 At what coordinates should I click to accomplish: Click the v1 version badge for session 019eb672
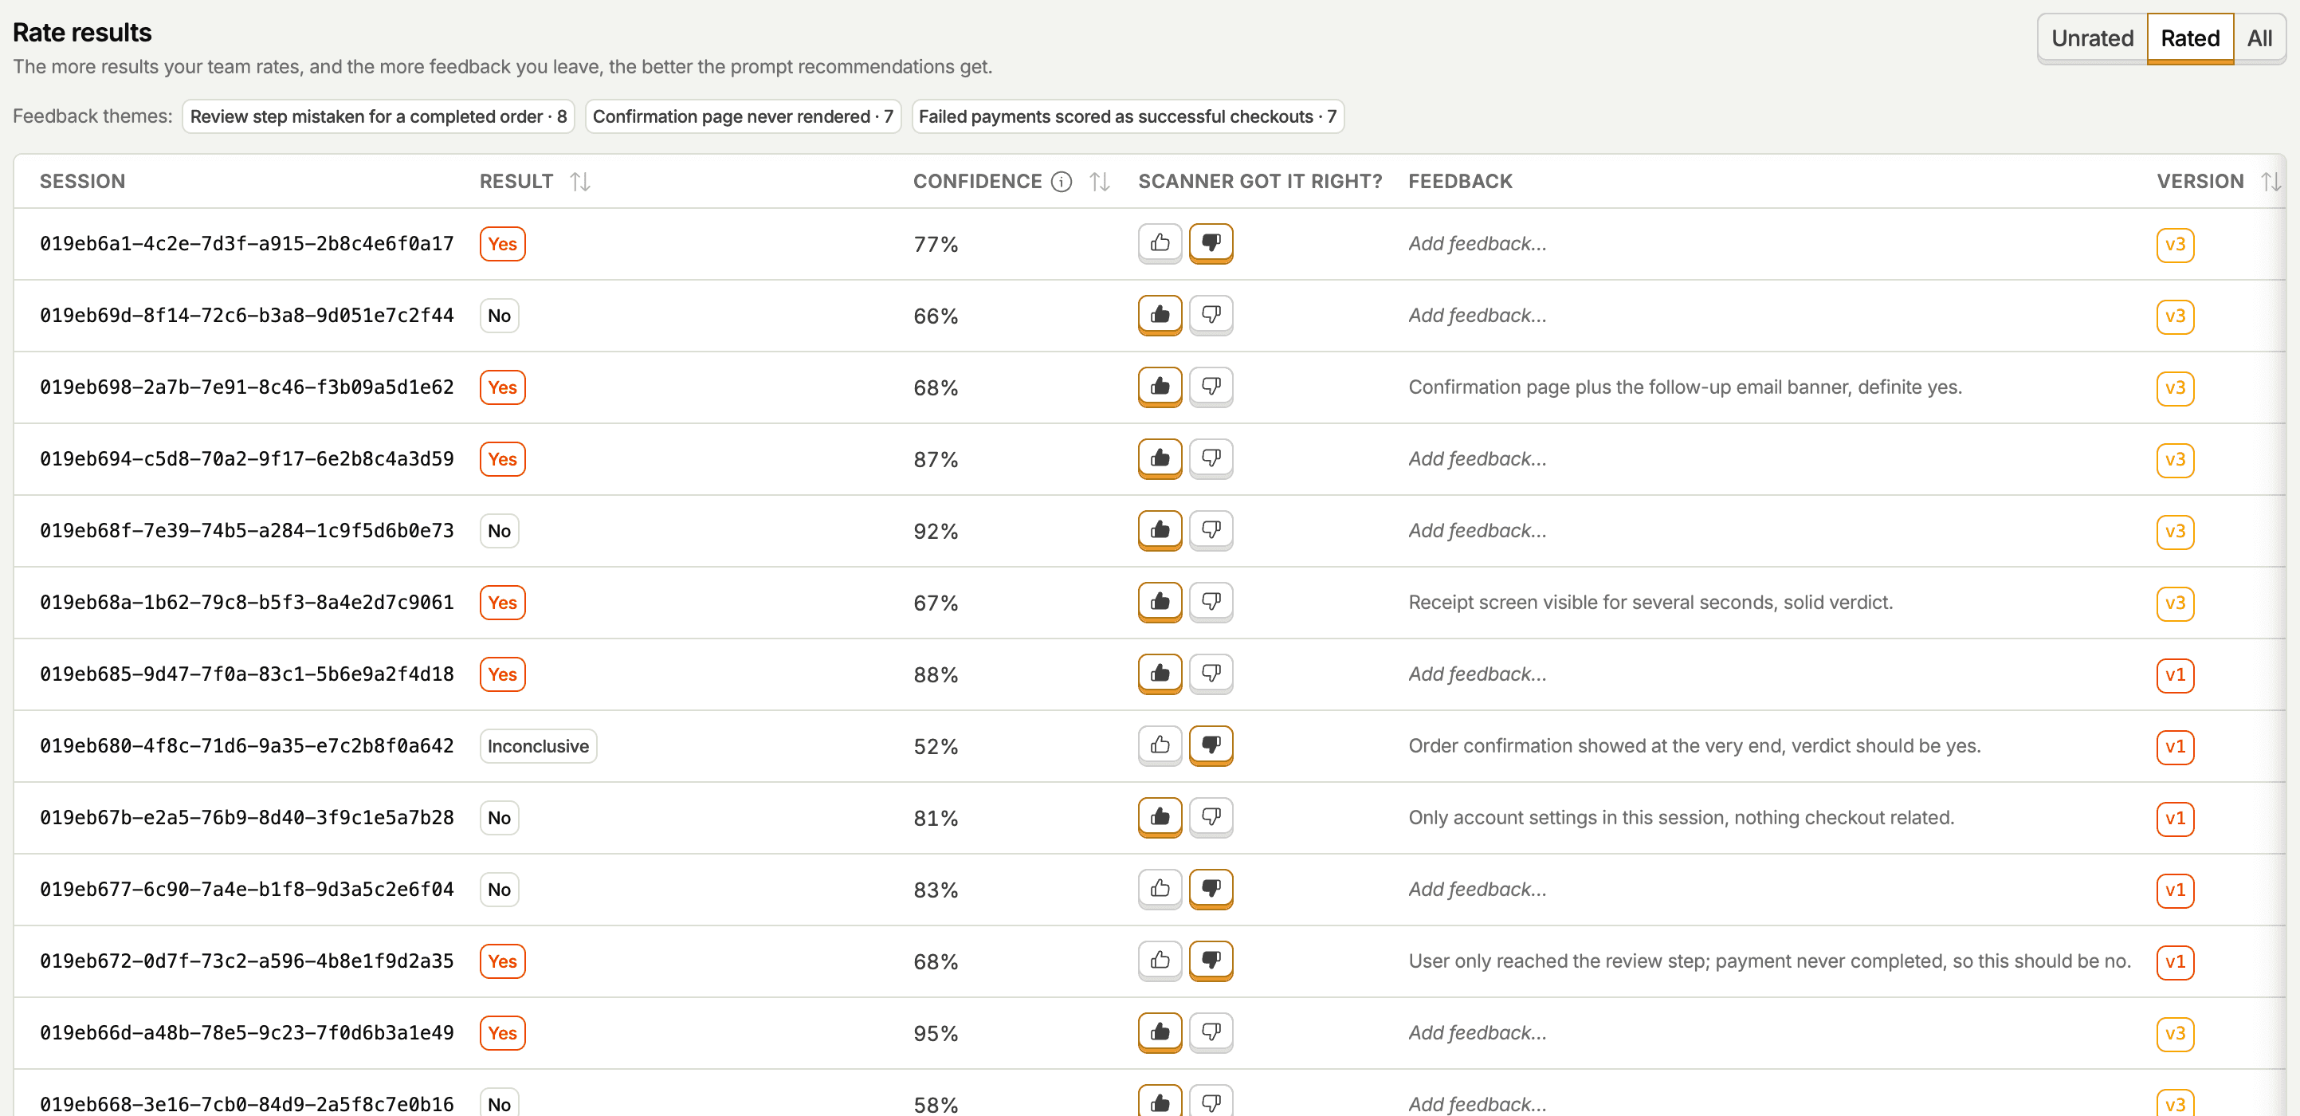tap(2174, 961)
